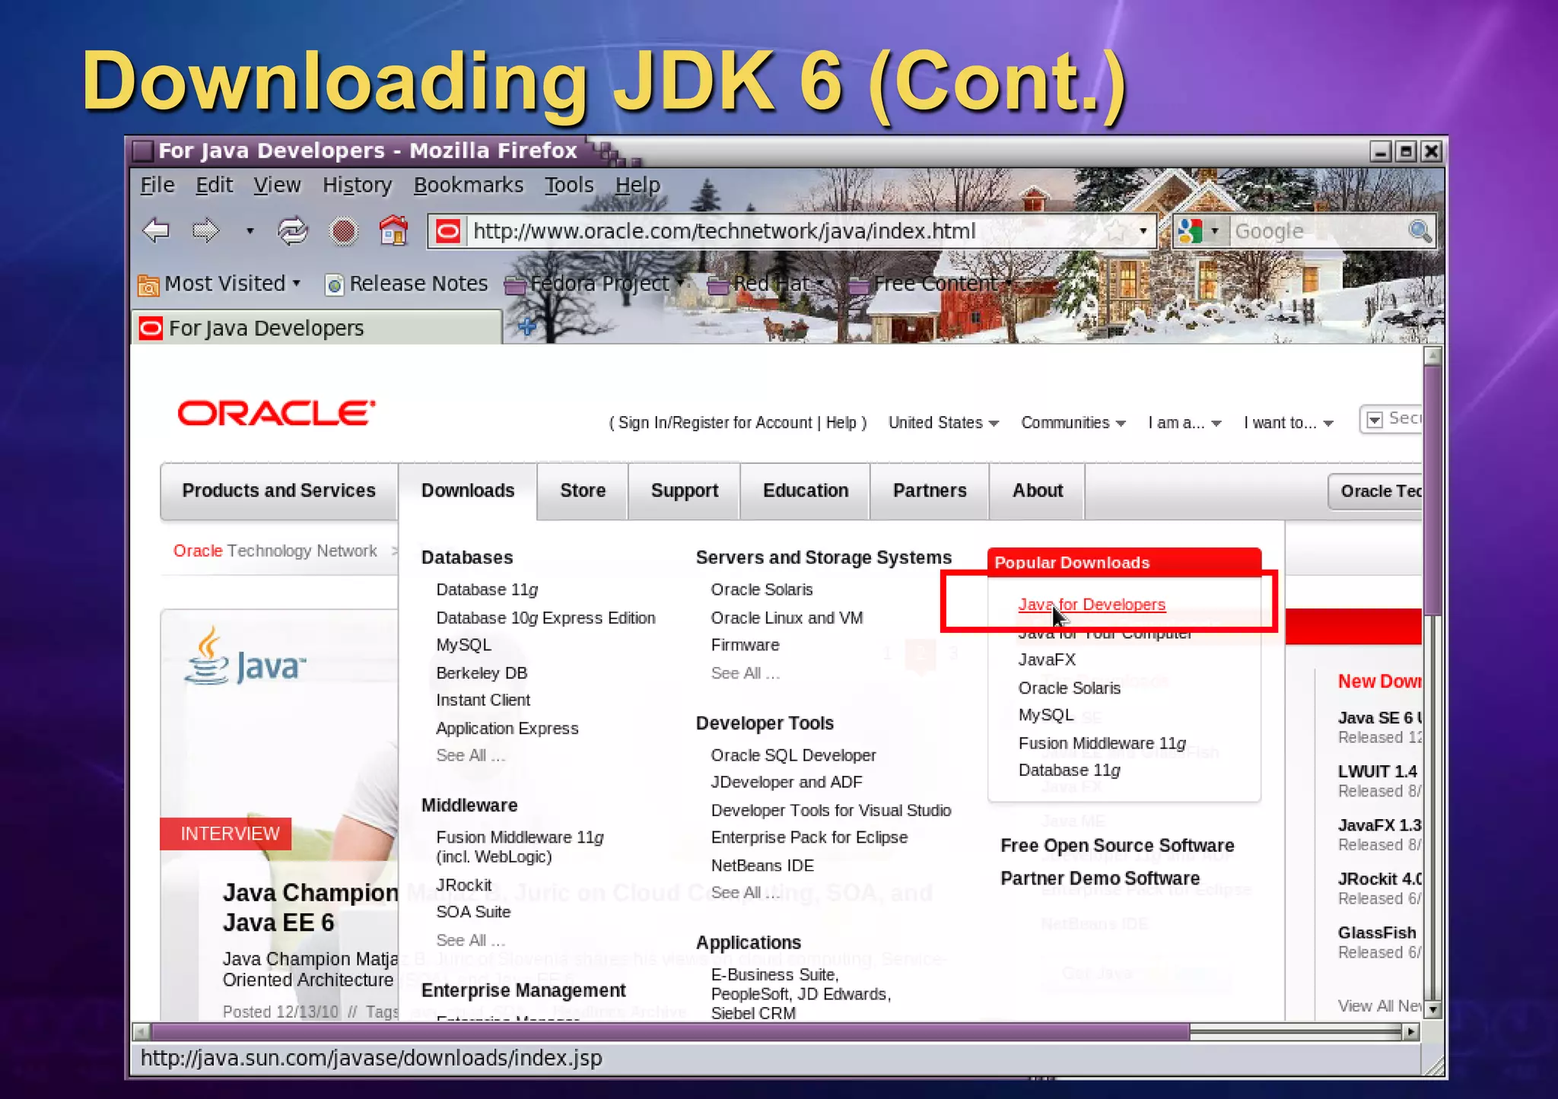Image resolution: width=1558 pixels, height=1099 pixels.
Task: Click Oracle Linux and VM link
Action: [787, 618]
